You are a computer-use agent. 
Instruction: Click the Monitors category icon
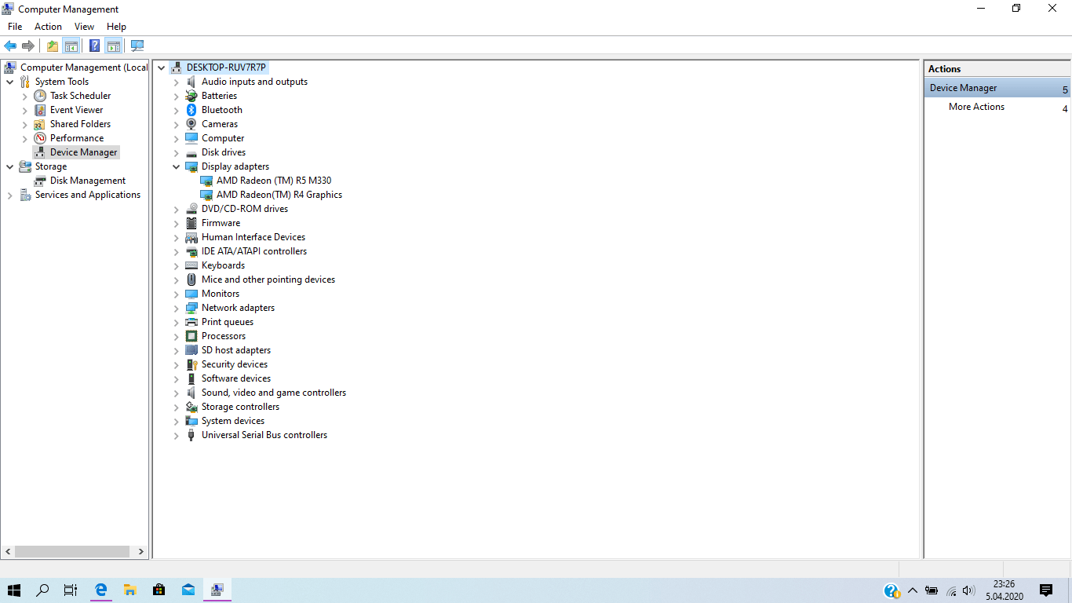click(191, 294)
